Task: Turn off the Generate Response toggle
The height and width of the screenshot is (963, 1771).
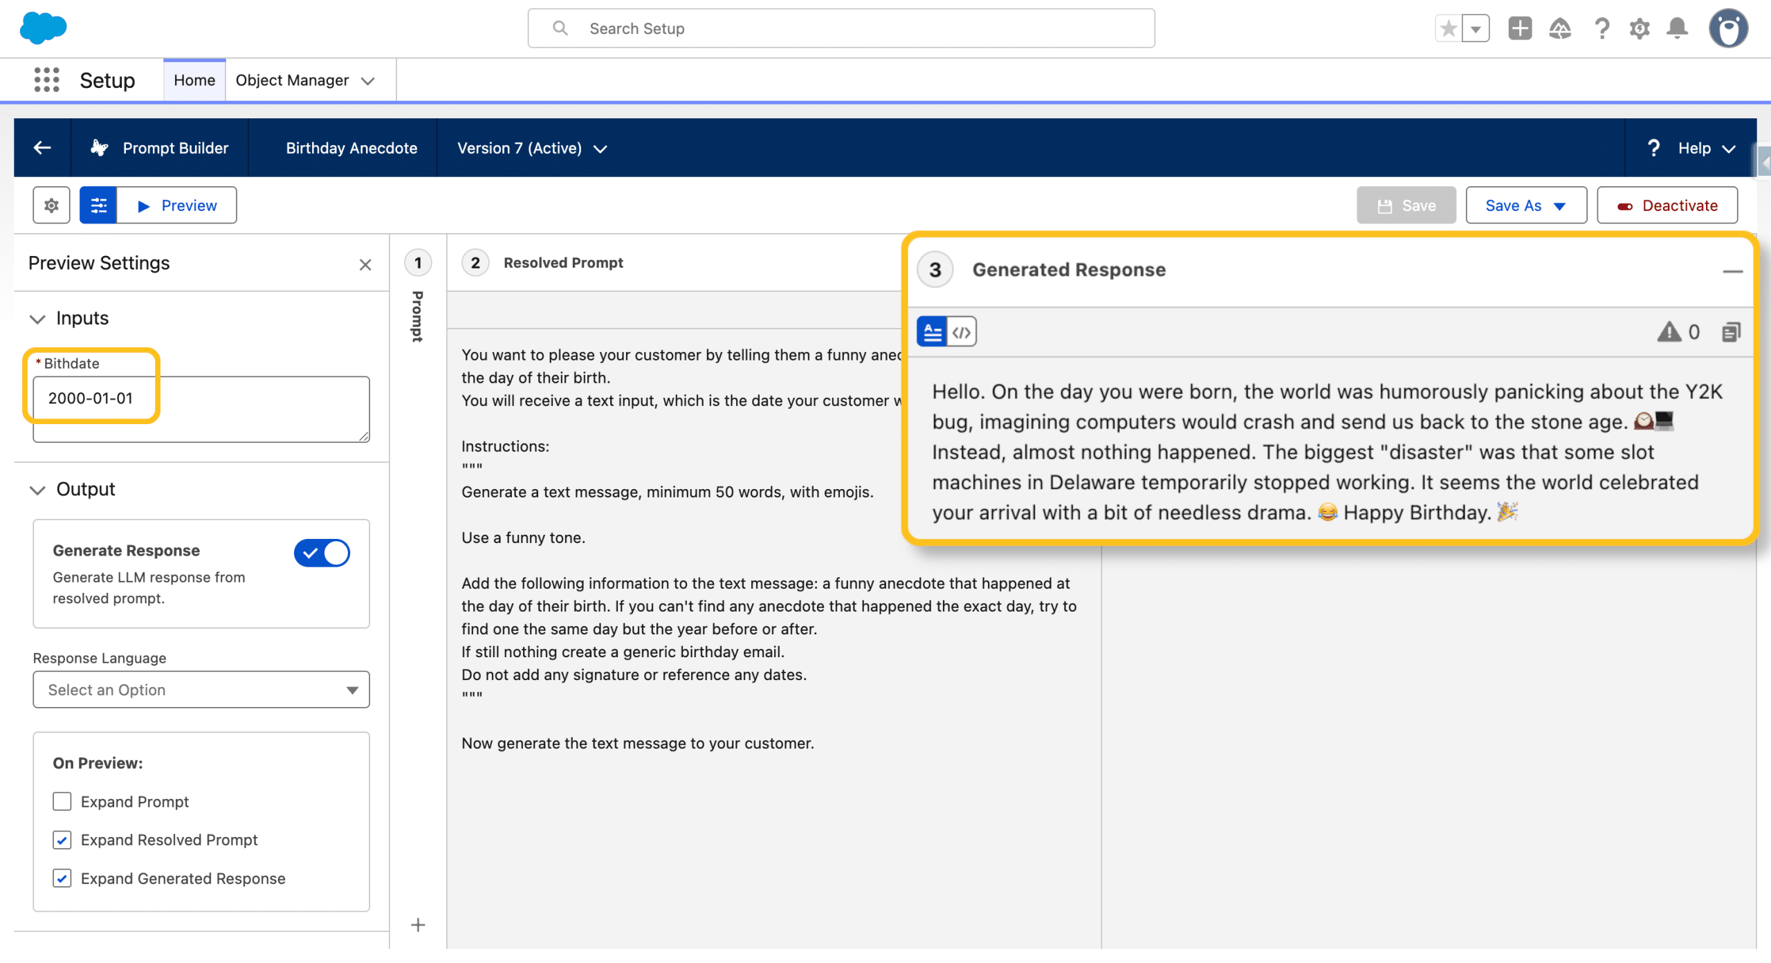Action: pos(322,553)
